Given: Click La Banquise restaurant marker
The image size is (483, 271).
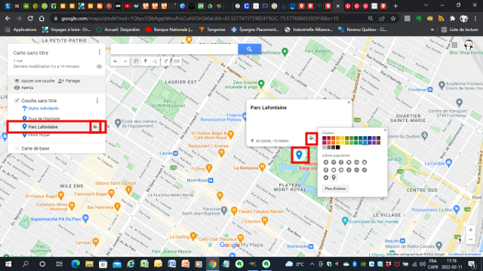Looking at the screenshot, I should (x=262, y=167).
